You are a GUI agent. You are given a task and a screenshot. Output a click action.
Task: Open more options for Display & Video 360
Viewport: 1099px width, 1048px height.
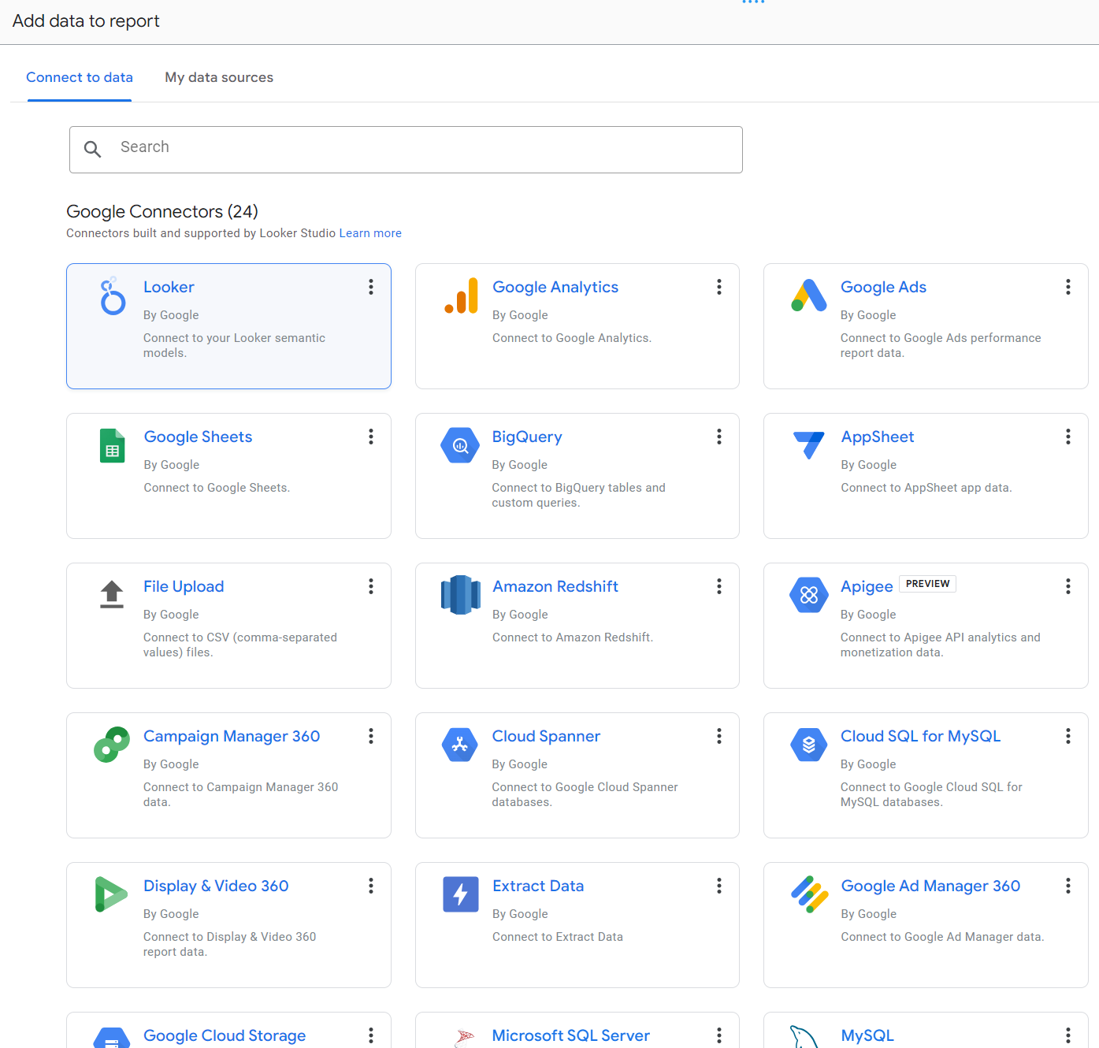371,886
